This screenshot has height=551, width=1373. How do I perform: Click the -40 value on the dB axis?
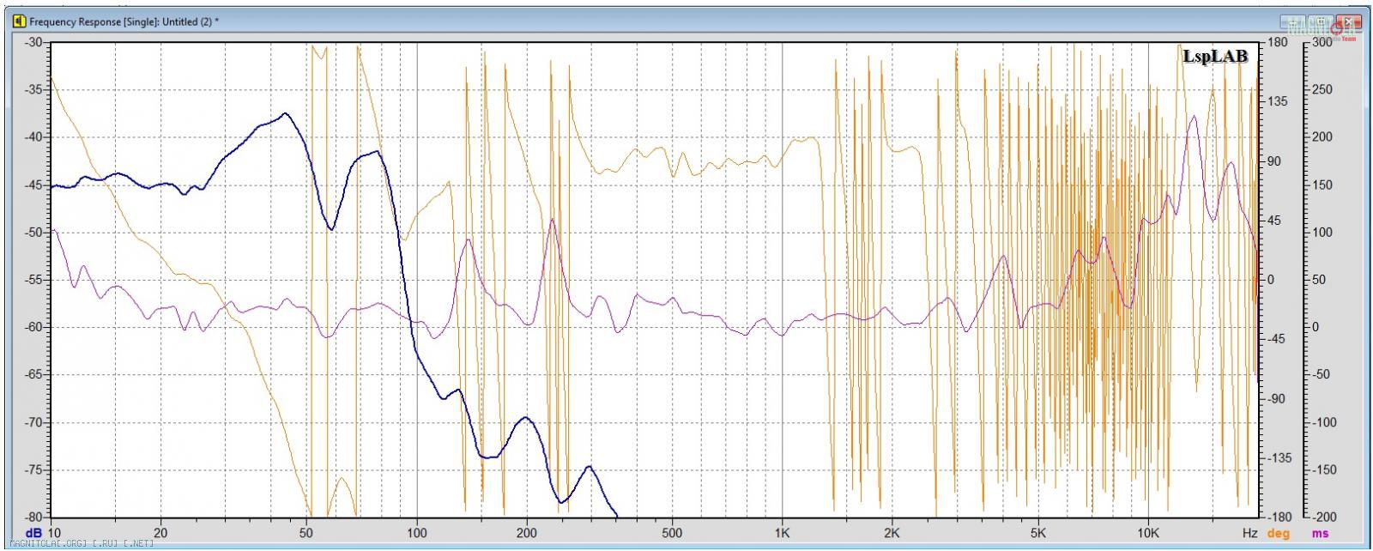point(33,137)
